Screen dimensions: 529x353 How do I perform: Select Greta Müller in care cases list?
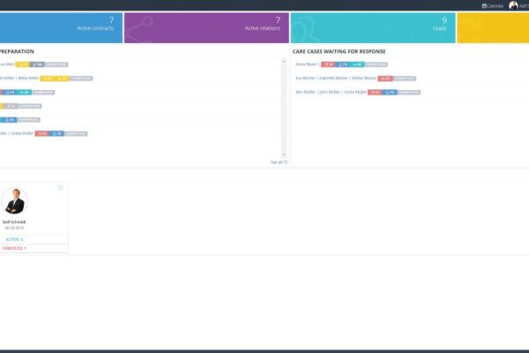[355, 92]
